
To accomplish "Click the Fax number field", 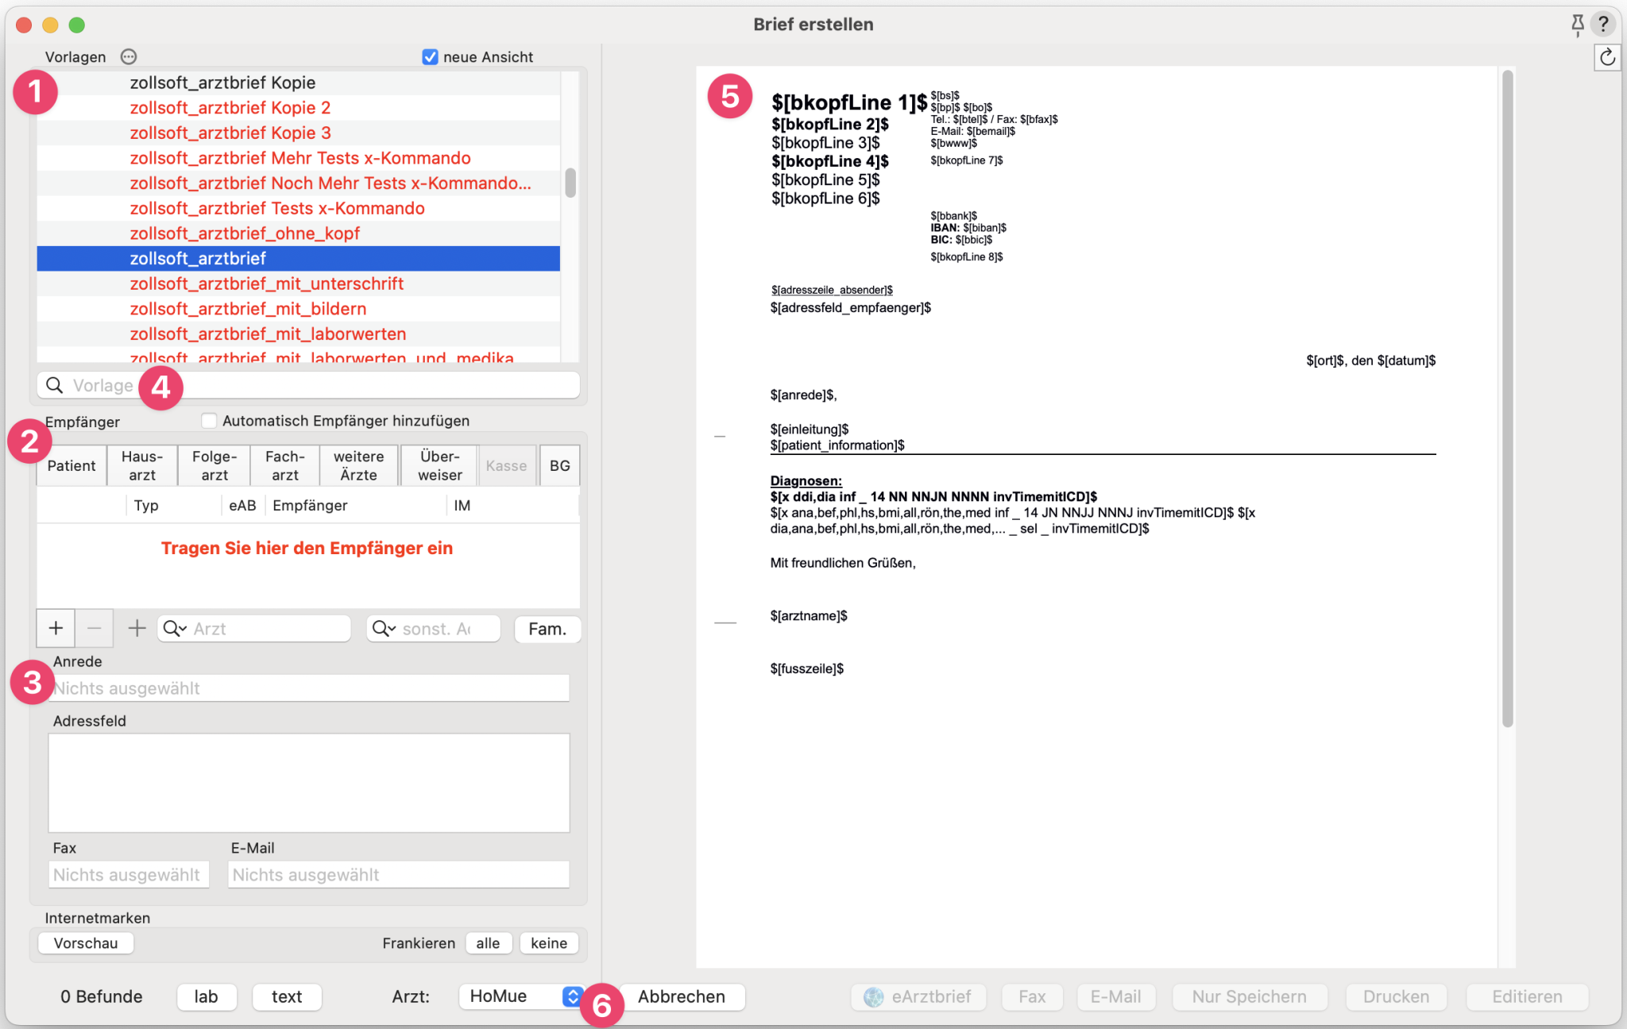I will (129, 875).
